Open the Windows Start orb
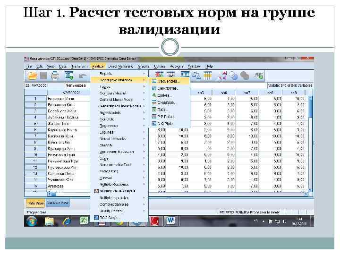 [32, 221]
